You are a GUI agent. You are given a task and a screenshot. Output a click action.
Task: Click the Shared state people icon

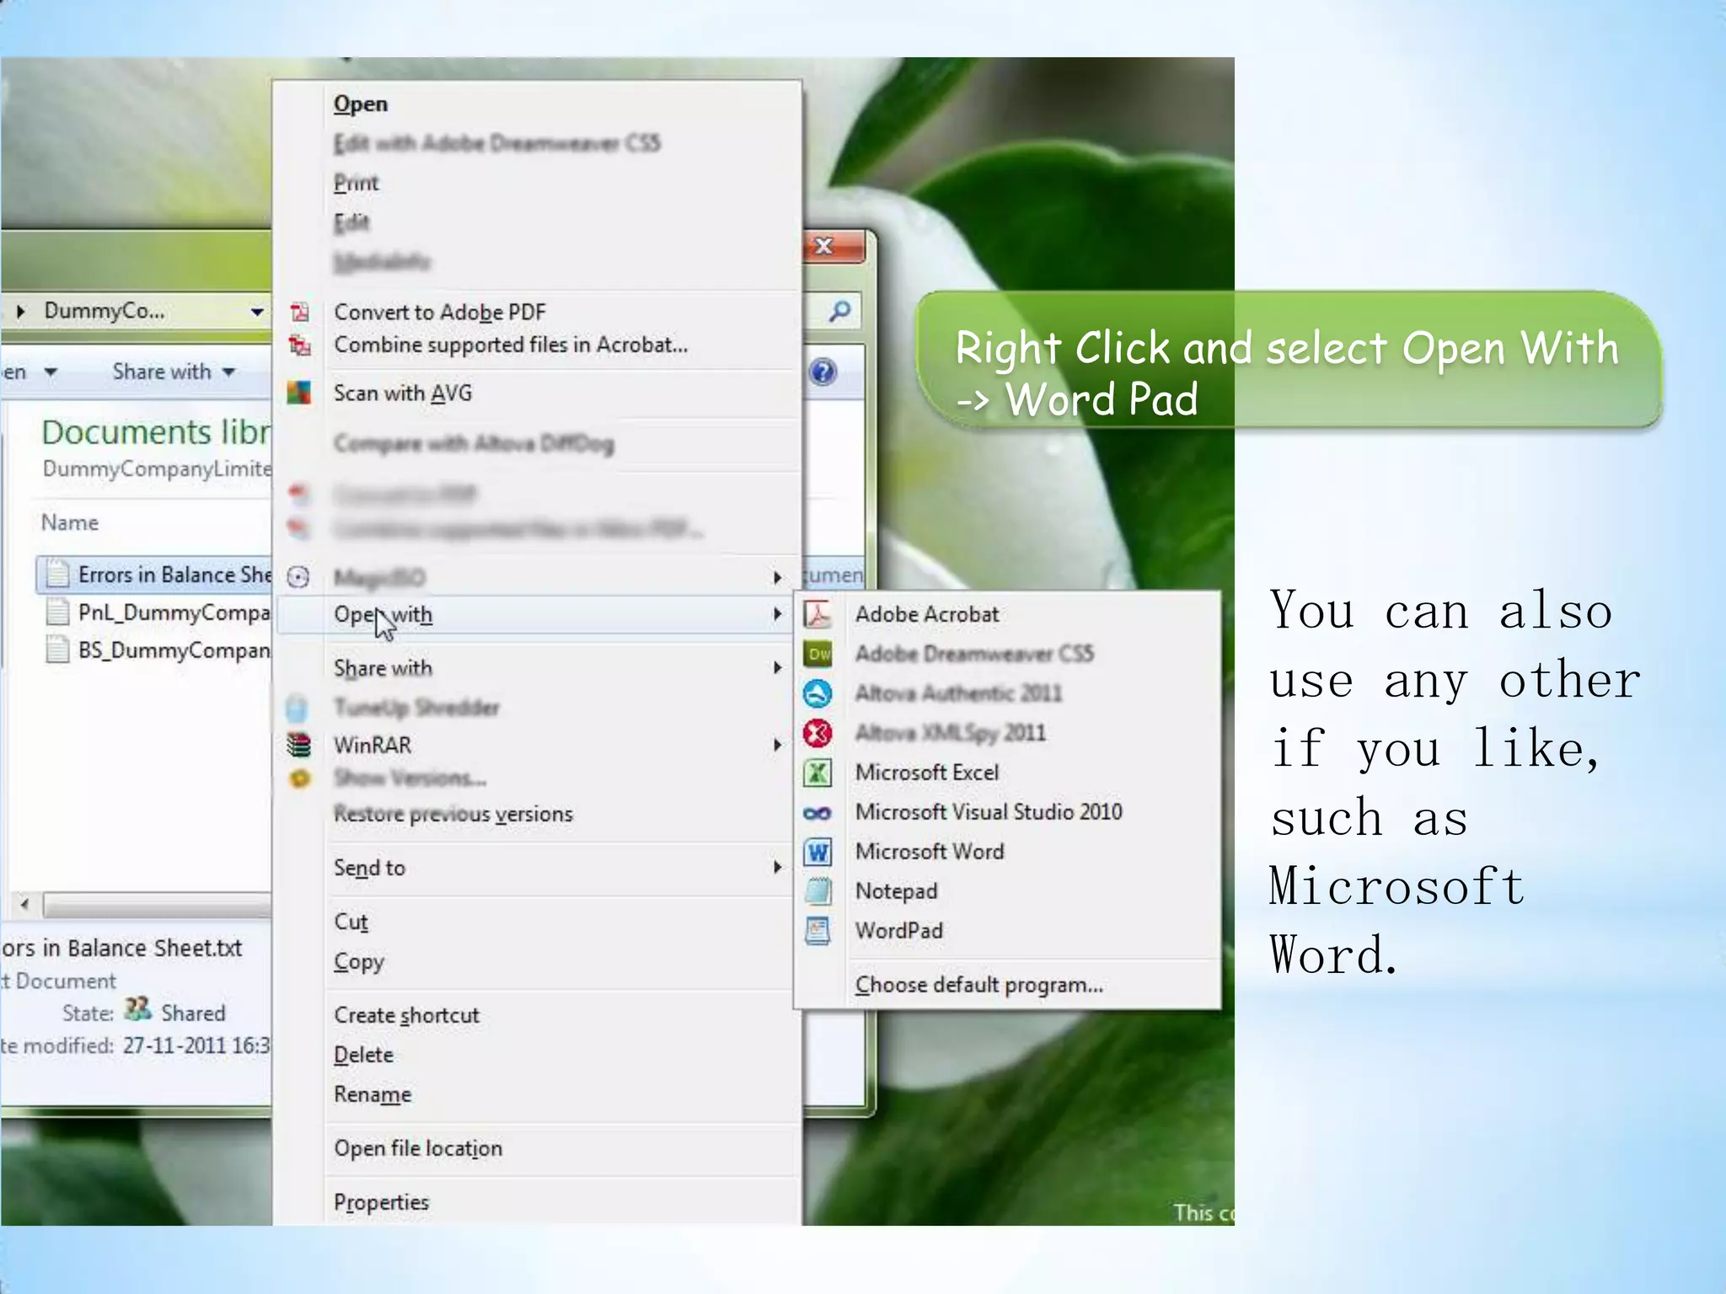(137, 1009)
